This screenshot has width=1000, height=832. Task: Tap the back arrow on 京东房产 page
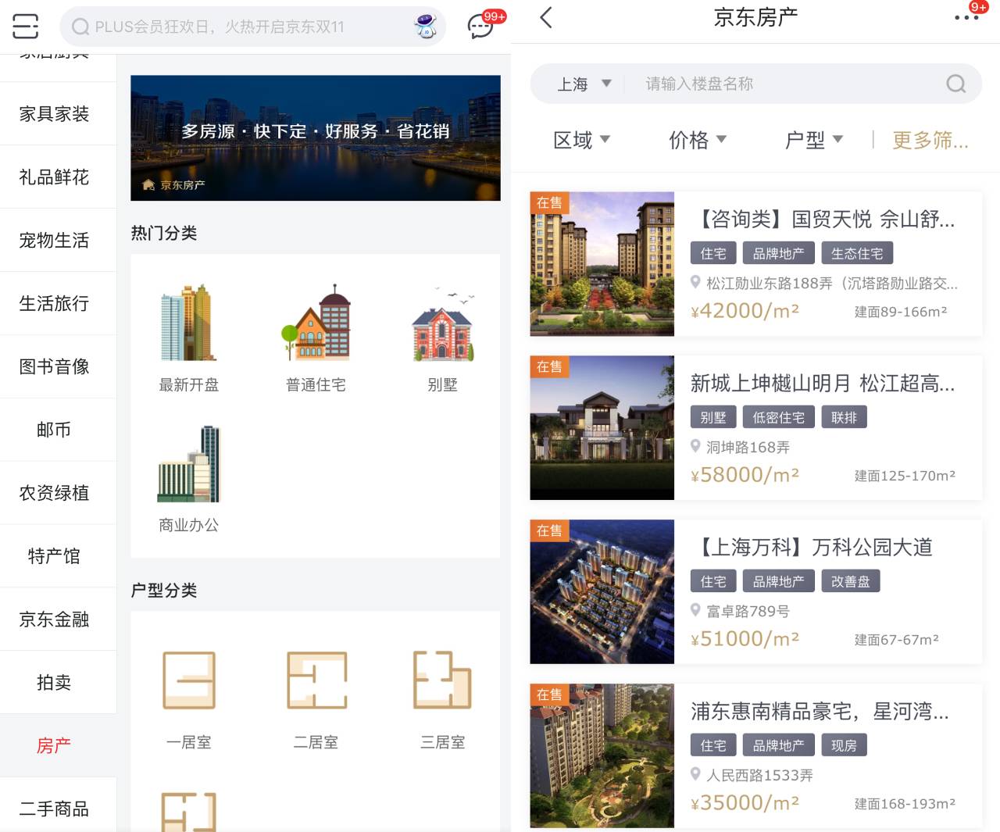click(545, 17)
